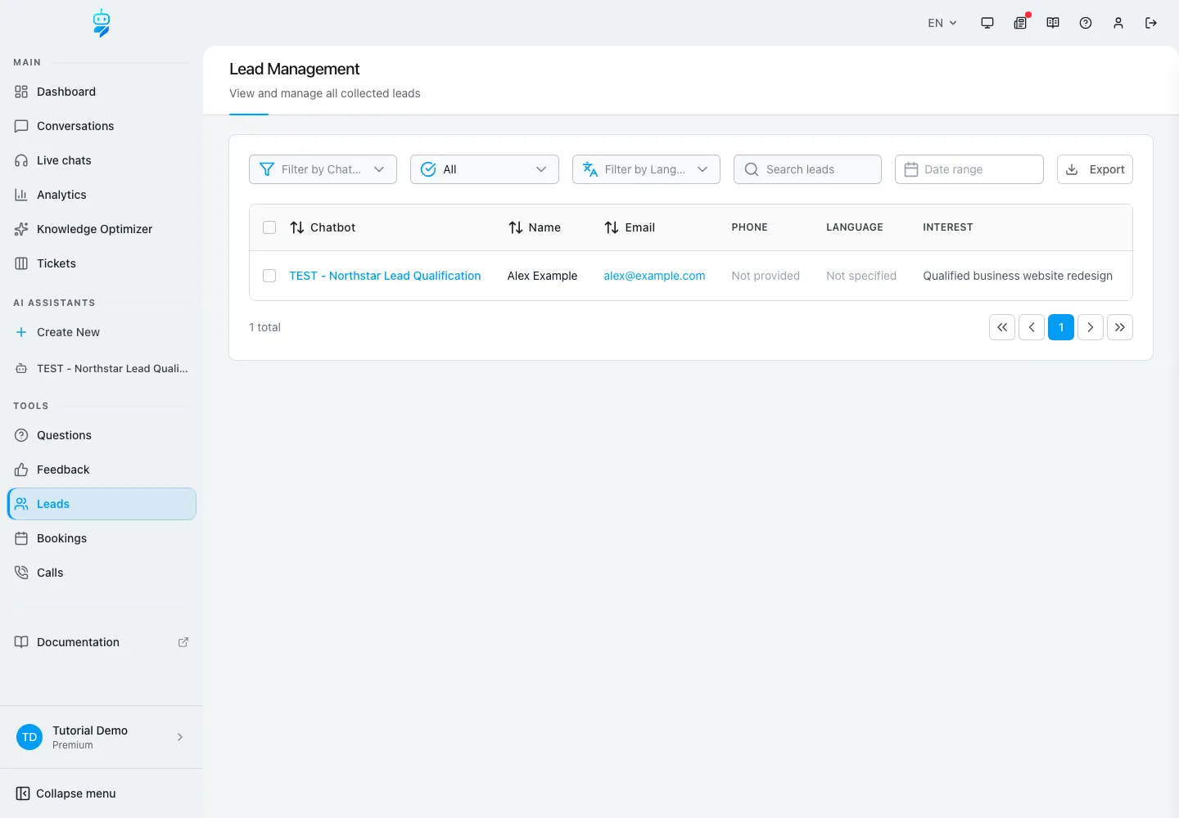Open the Filter by Chatbot dropdown
1179x818 pixels.
[x=323, y=169]
